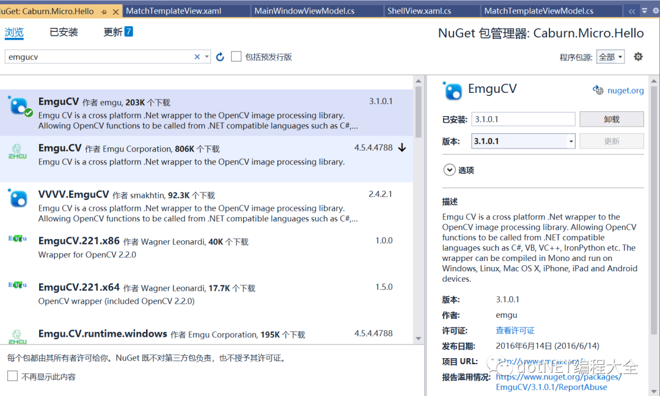
Task: Select EmguCV package icon in list
Action: [20, 106]
